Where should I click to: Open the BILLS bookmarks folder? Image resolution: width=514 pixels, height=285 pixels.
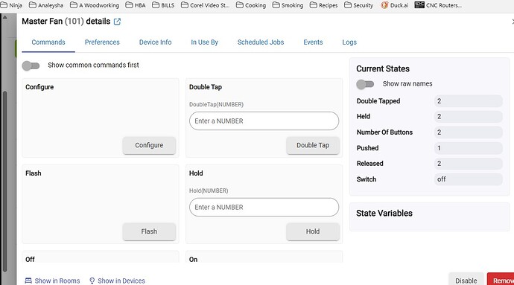click(x=163, y=5)
